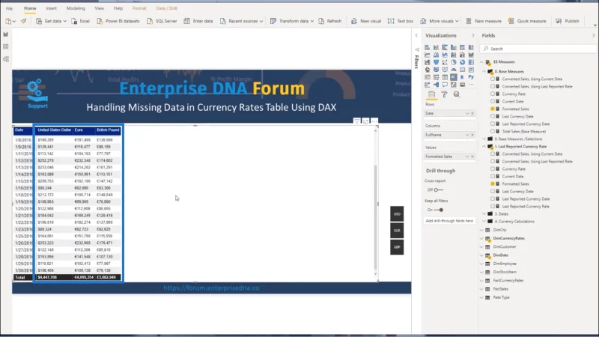Viewport: 599px width, 337px height.
Task: Switch to Data view in left sidebar
Action: click(6, 46)
